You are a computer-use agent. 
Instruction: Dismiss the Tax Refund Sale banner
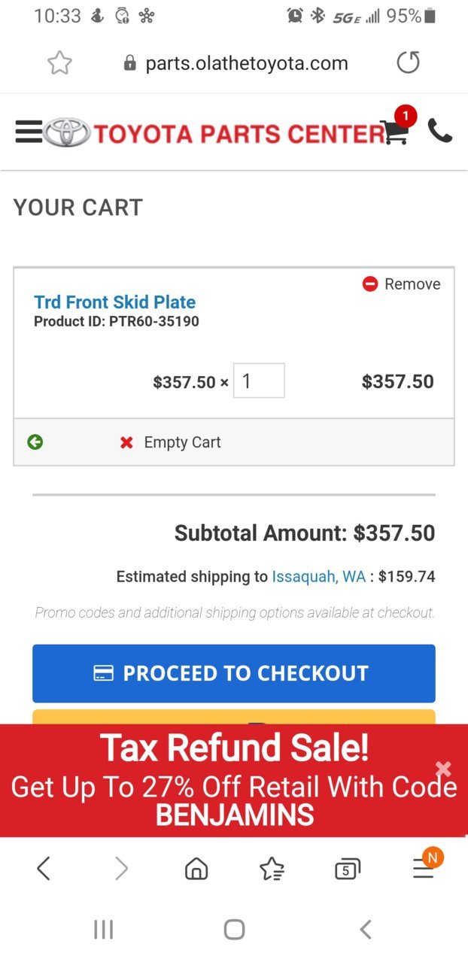click(x=443, y=769)
